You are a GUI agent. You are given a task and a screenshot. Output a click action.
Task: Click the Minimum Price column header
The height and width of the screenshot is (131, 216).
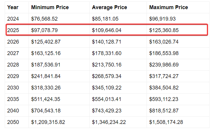pos(50,7)
